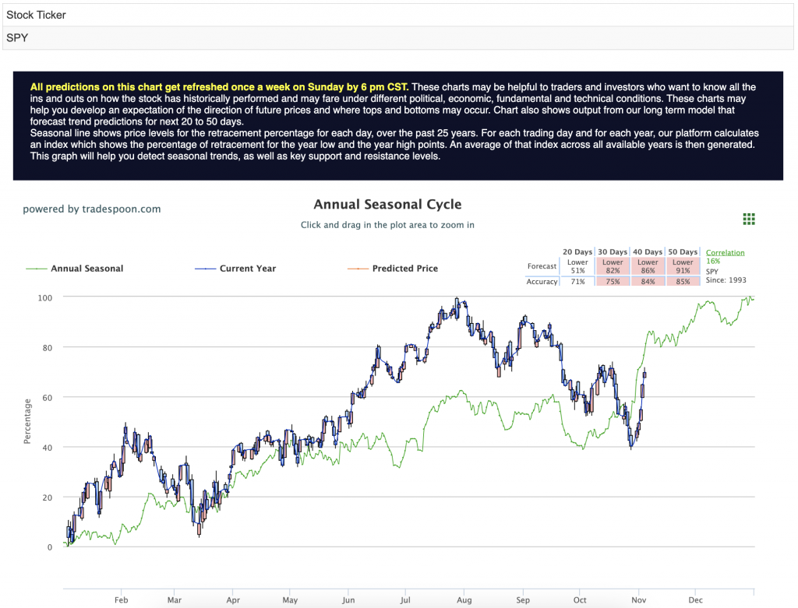
Task: Click the 30 Days column header
Action: pyautogui.click(x=613, y=252)
